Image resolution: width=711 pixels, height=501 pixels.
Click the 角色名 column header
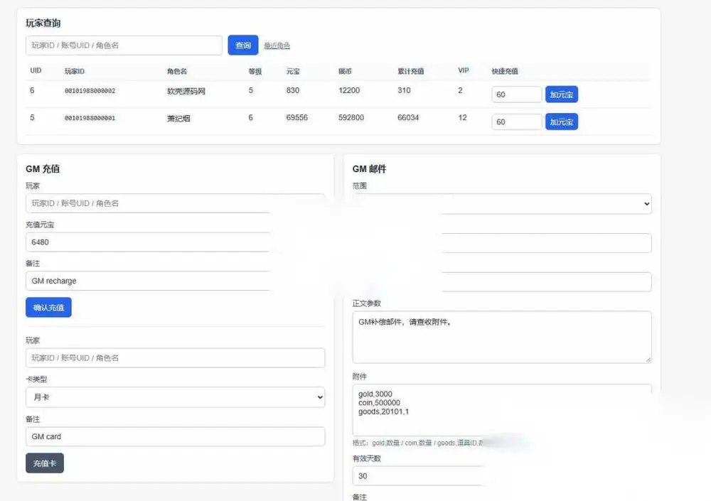[177, 71]
